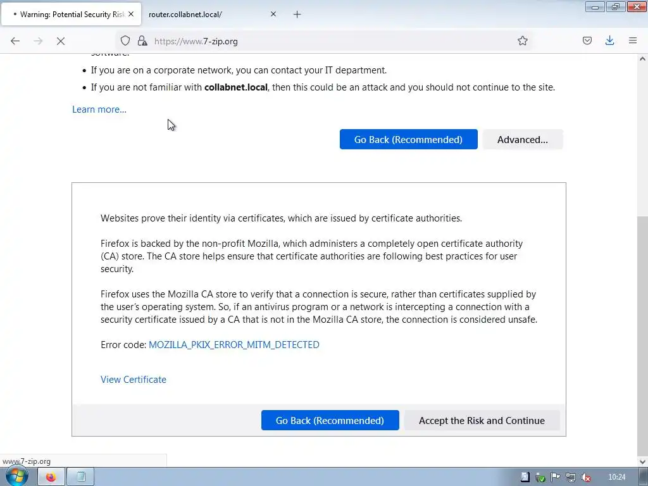The height and width of the screenshot is (486, 648).
Task: Close the router.collabnet.local tab
Action: 273,14
